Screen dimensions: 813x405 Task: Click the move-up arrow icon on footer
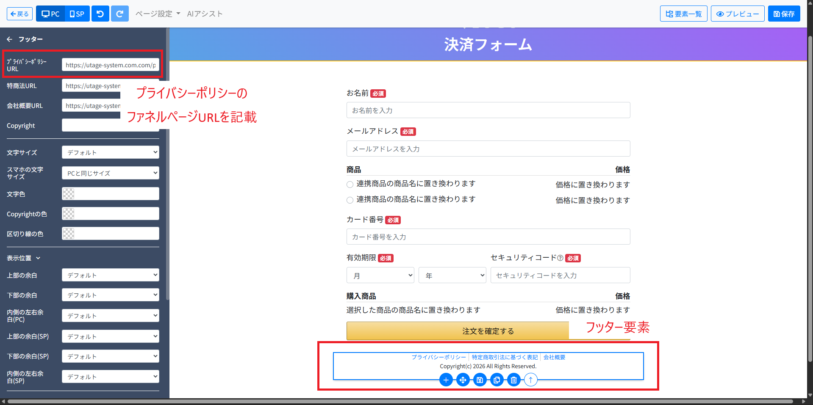point(530,380)
